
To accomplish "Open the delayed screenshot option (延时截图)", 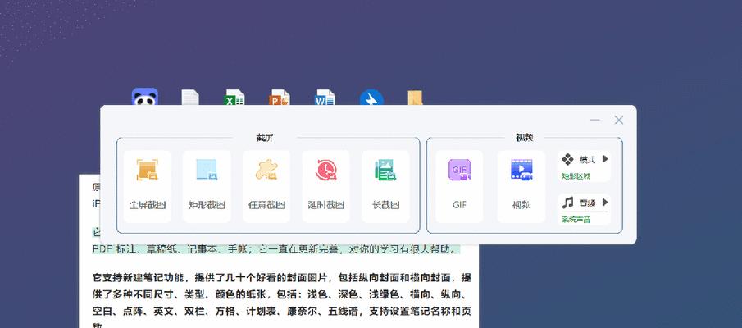I will pyautogui.click(x=326, y=186).
